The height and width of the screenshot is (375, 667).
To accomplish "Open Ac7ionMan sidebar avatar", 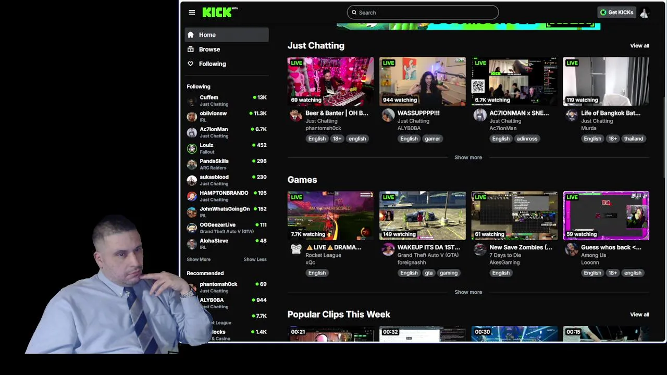I will [192, 132].
